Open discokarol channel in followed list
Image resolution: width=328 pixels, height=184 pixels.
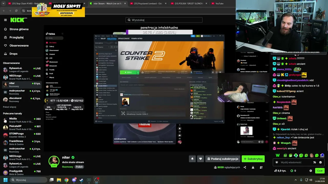click(22, 100)
